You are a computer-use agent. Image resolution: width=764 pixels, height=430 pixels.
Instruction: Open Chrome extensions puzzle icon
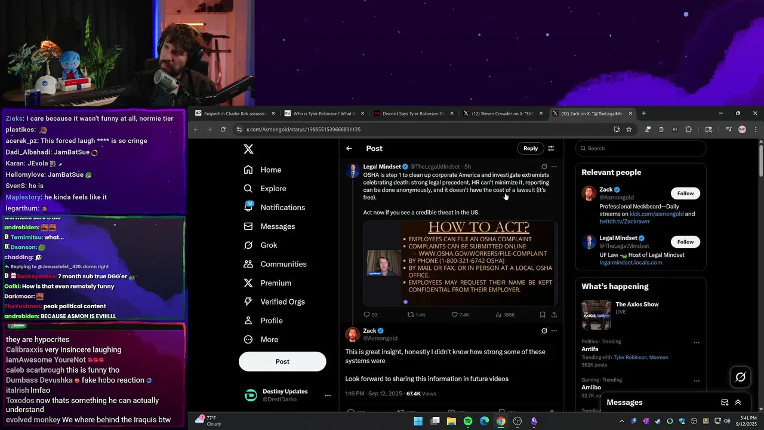(688, 129)
